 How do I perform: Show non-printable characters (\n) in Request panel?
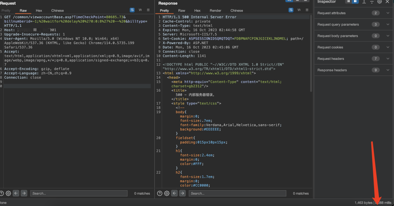click(x=140, y=10)
